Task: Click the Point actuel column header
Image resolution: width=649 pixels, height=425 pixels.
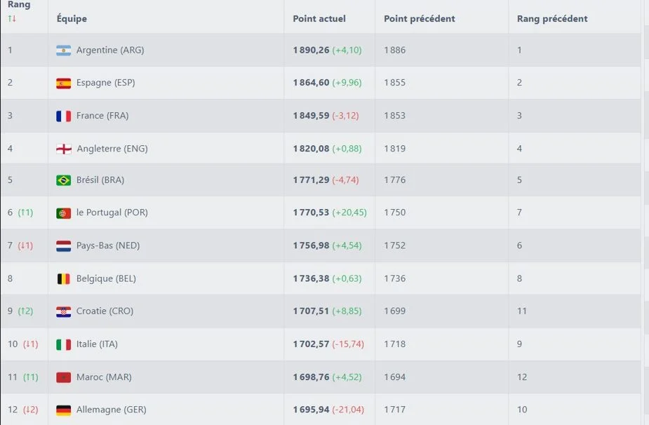Action: pyautogui.click(x=319, y=19)
